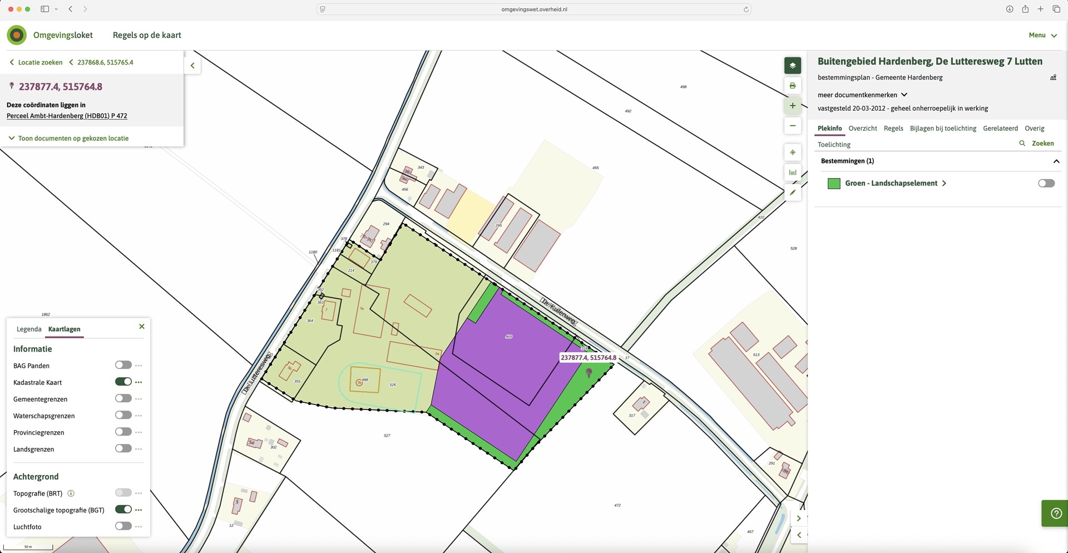Expand Toon documenten op gekozen locatie
Viewport: 1068px width, 553px height.
point(68,138)
